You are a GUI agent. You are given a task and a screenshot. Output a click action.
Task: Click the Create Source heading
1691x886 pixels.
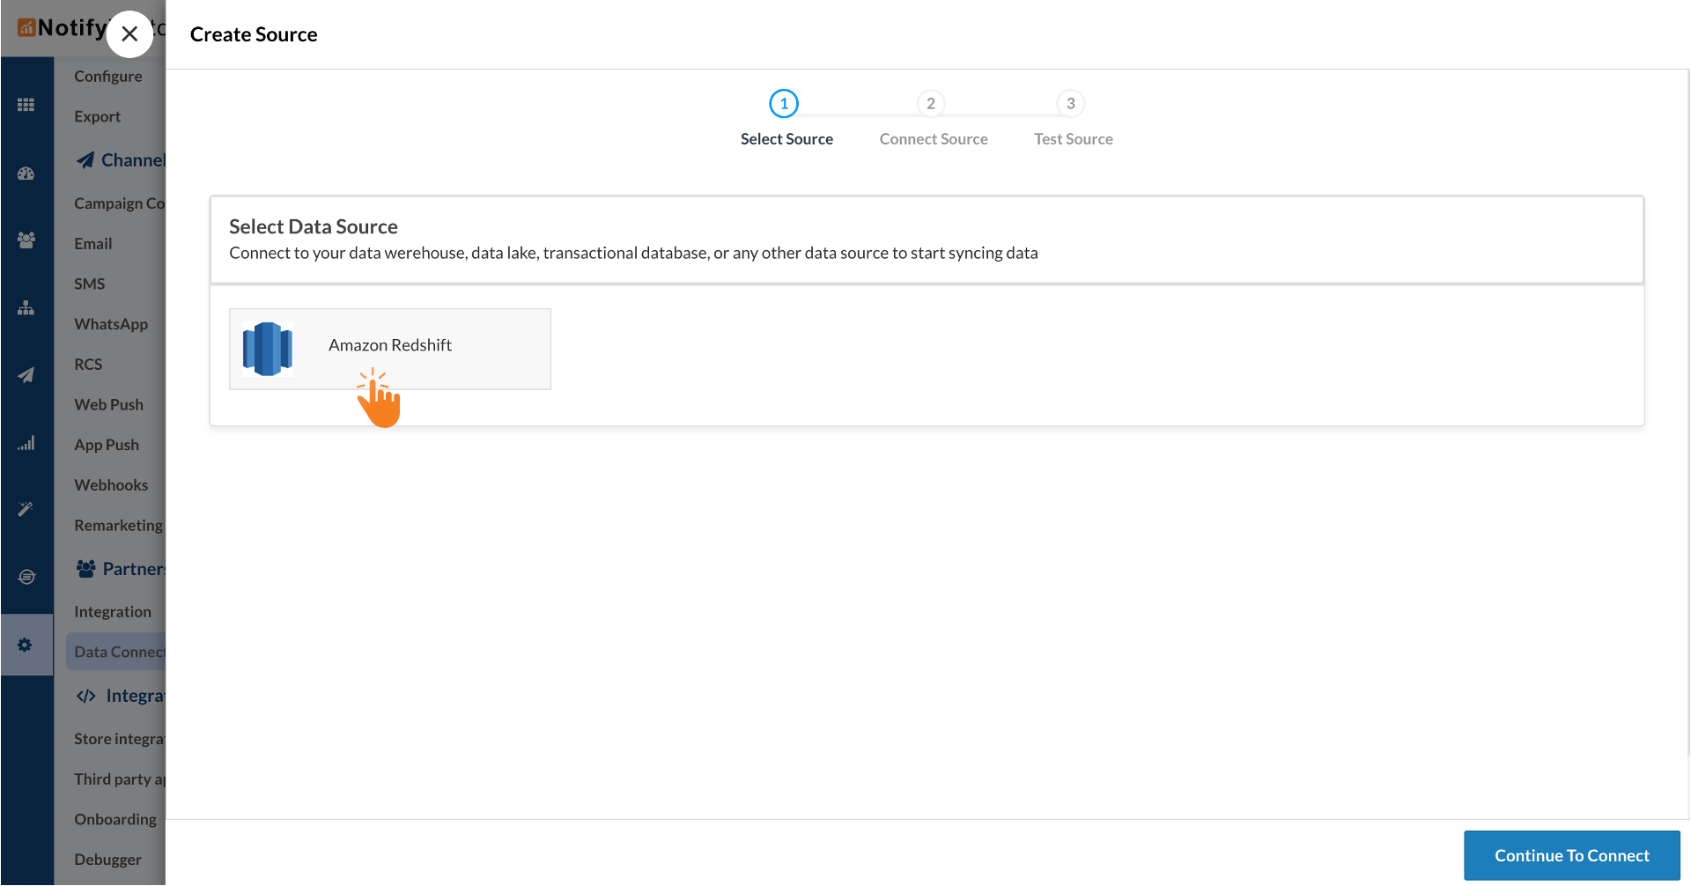(254, 34)
